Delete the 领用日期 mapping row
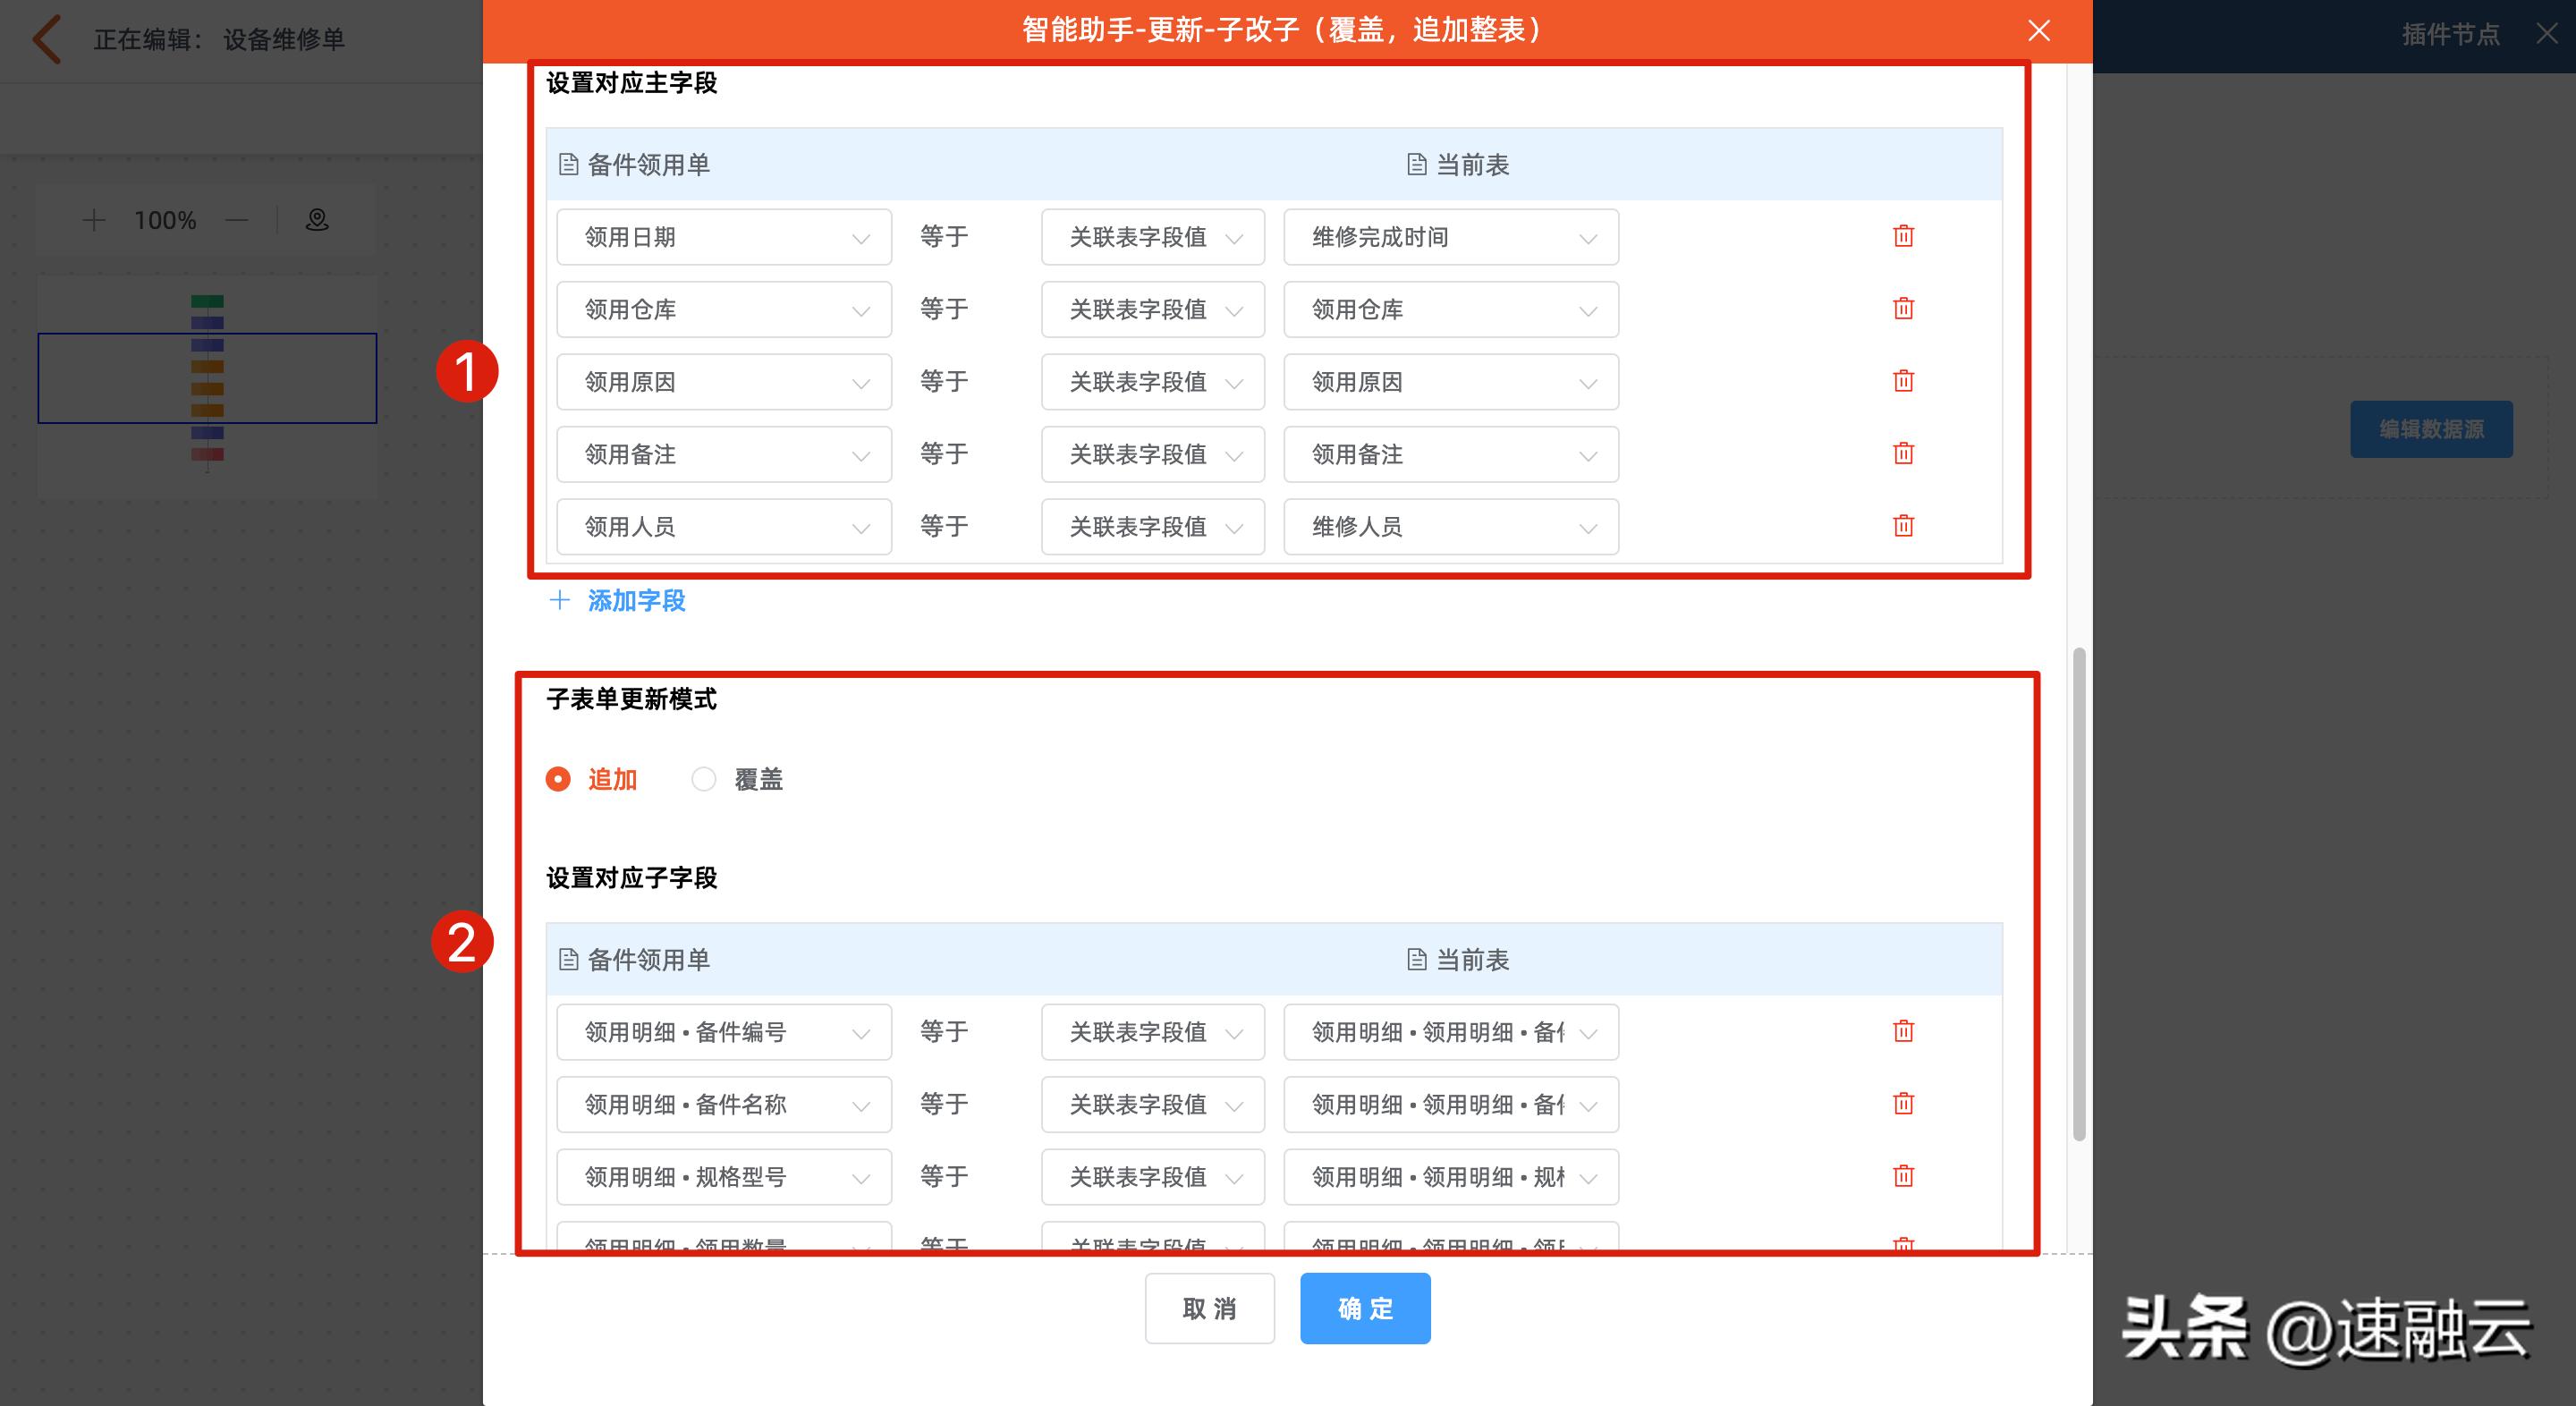Viewport: 2576px width, 1406px height. click(x=1903, y=236)
